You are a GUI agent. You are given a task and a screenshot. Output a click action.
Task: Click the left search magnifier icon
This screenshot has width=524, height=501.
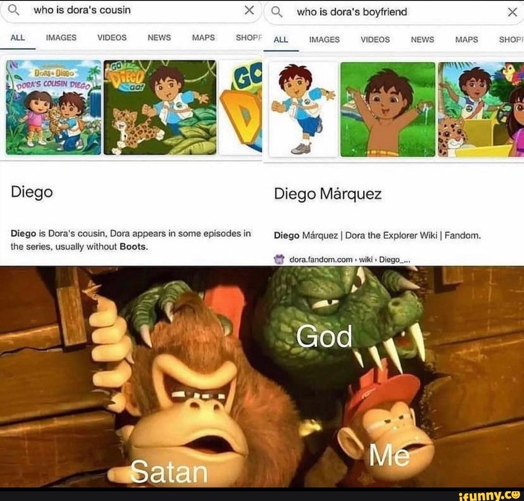tap(13, 10)
